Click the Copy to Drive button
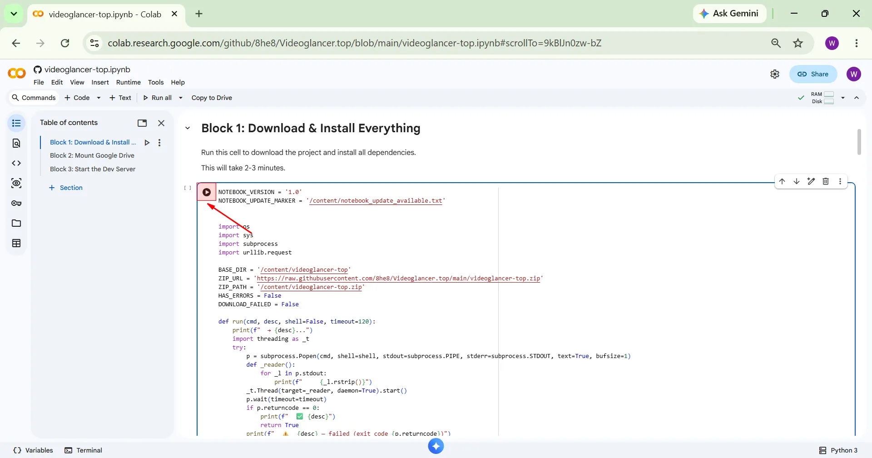The width and height of the screenshot is (872, 458). [x=212, y=98]
